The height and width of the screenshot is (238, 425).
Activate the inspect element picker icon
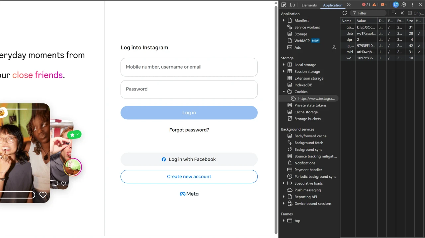click(x=284, y=5)
